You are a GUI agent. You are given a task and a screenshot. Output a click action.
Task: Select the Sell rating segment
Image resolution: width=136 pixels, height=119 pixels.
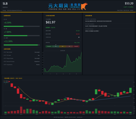(x=69, y=46)
